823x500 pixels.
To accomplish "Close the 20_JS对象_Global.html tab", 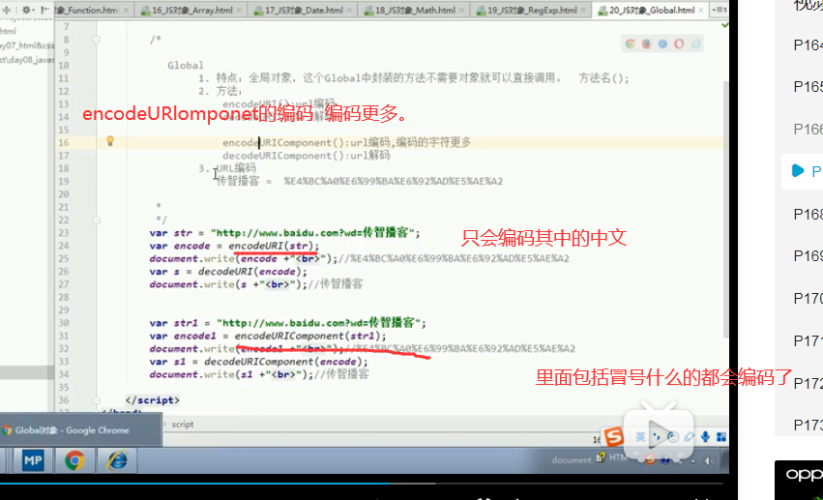I will pyautogui.click(x=701, y=10).
